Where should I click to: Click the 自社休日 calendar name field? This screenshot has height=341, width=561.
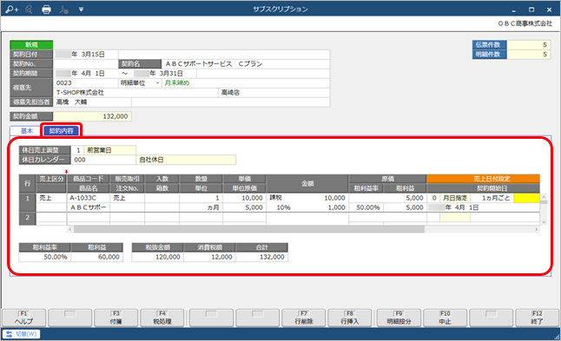(186, 160)
